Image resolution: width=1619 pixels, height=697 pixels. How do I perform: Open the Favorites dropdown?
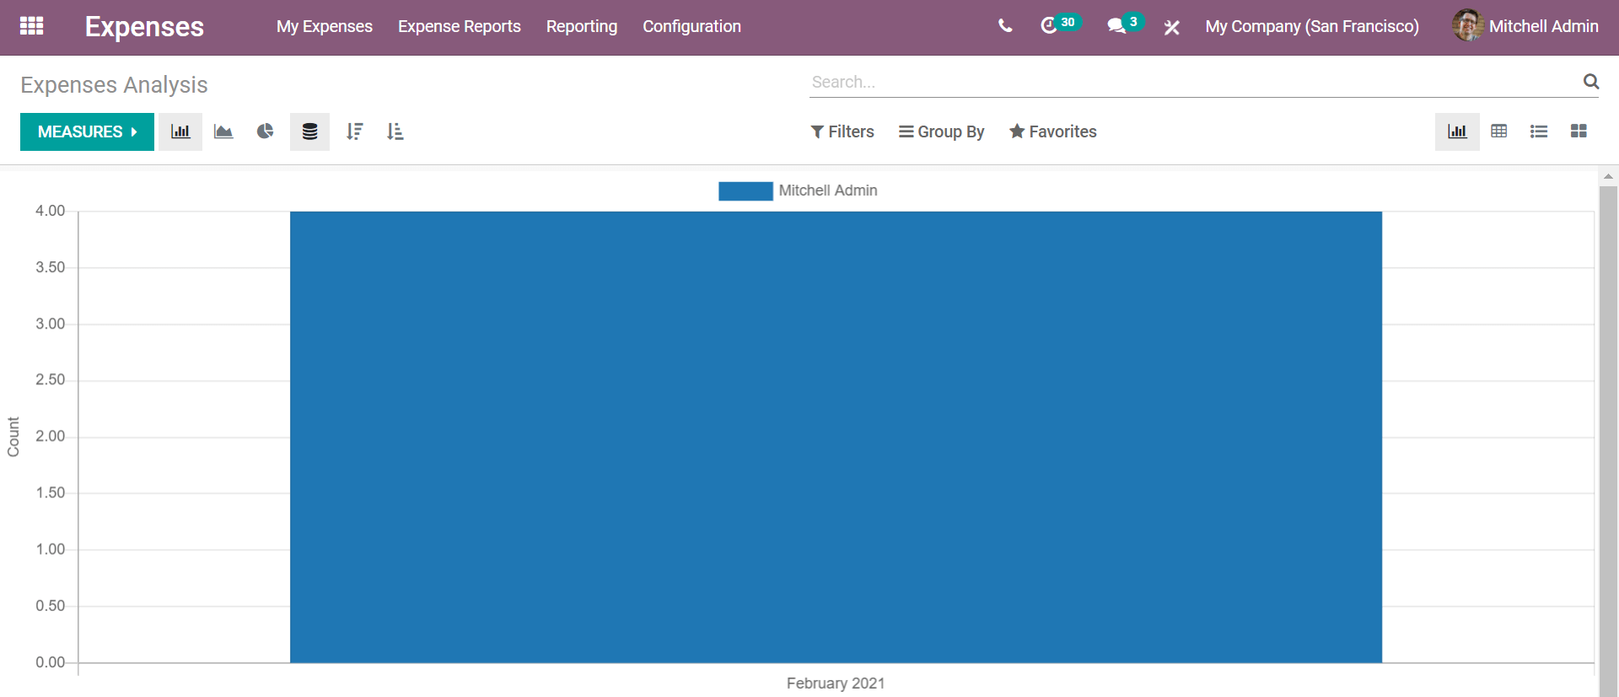pos(1053,131)
